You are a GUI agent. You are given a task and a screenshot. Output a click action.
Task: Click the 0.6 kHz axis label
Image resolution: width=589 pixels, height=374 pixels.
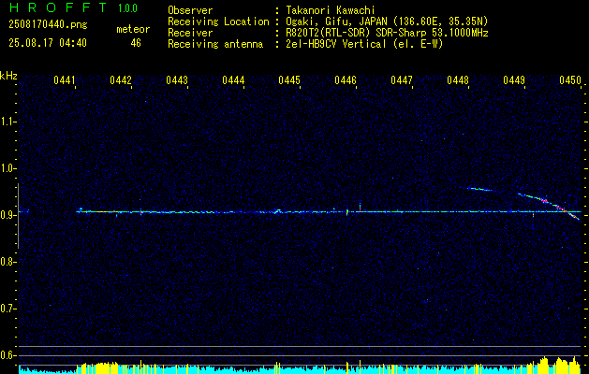[7, 355]
